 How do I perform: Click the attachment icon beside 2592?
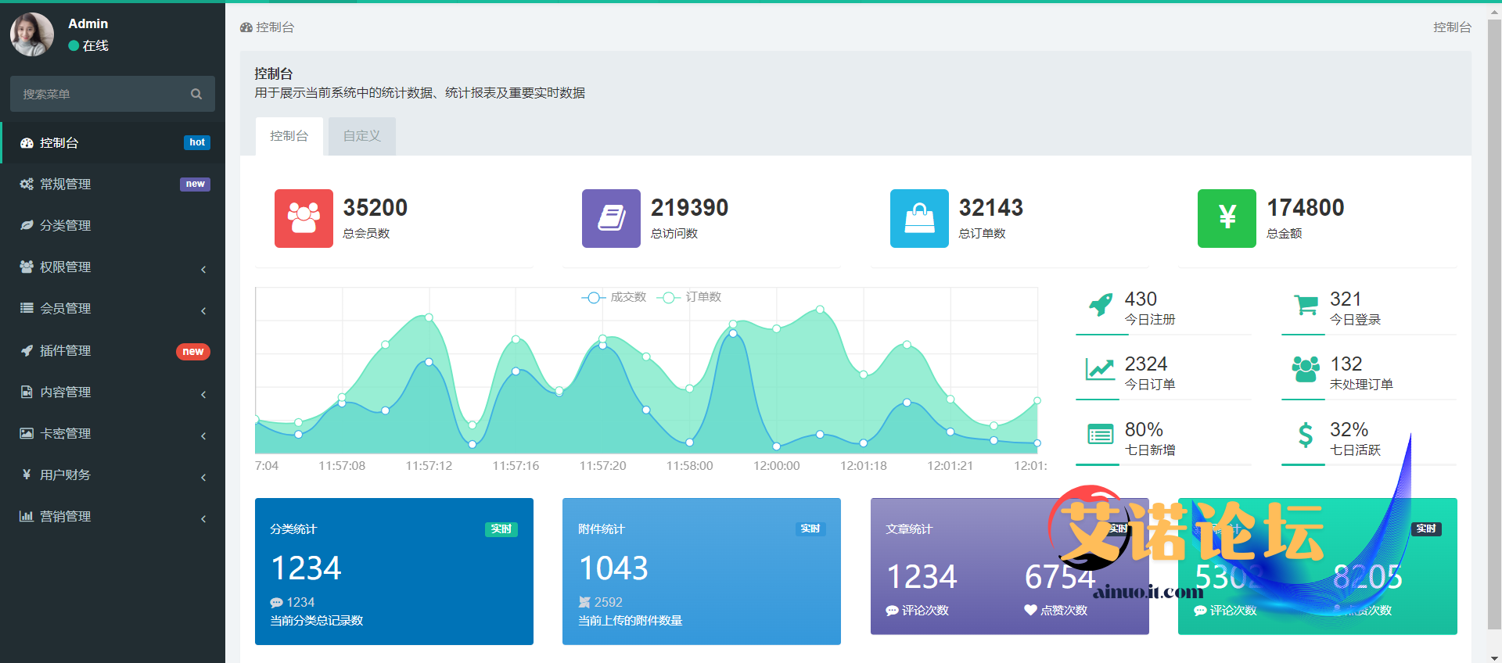(x=584, y=602)
